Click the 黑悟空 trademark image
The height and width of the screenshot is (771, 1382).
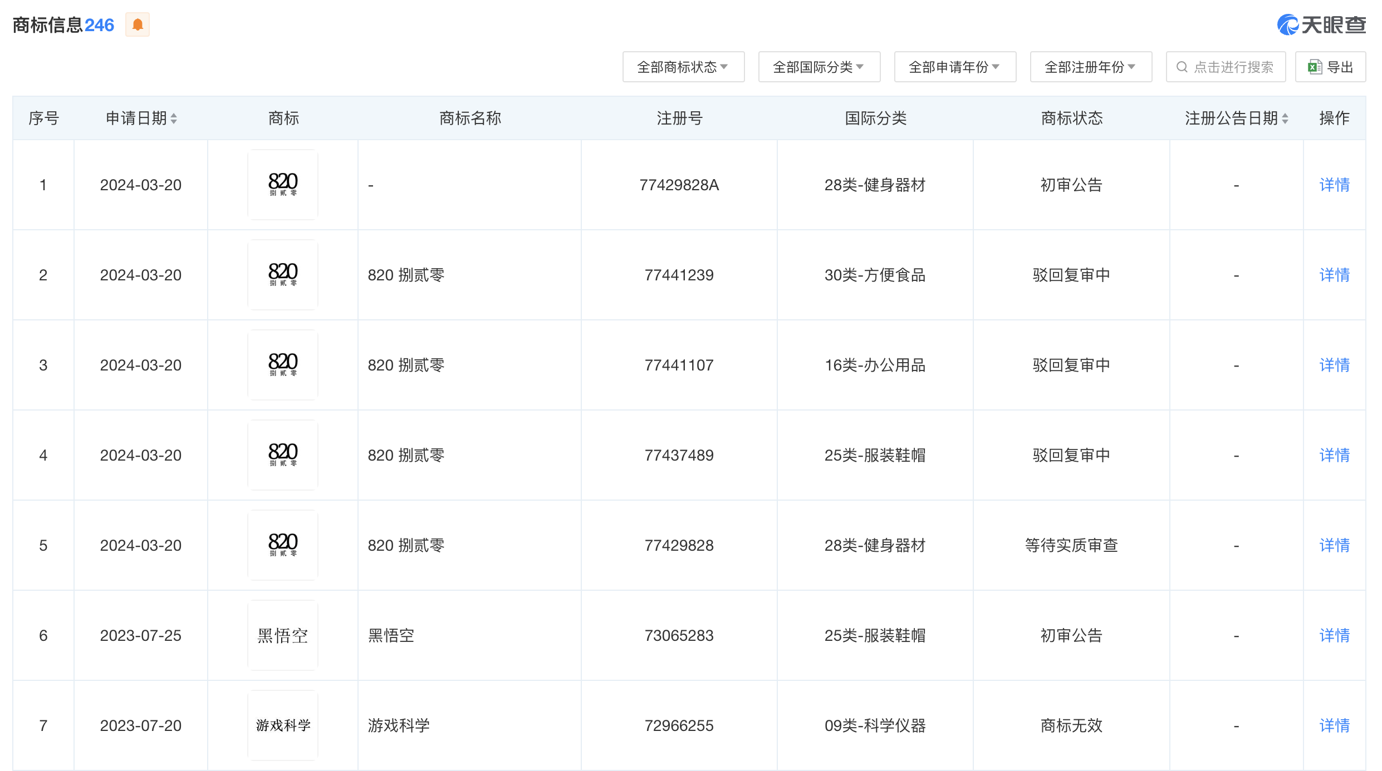pyautogui.click(x=283, y=635)
